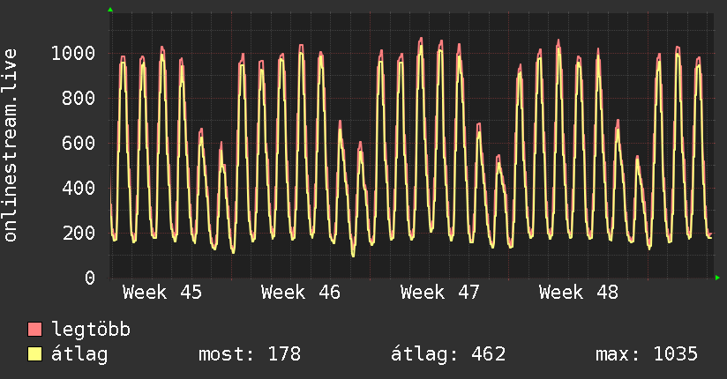Click the 800 y-axis tick label

(79, 99)
